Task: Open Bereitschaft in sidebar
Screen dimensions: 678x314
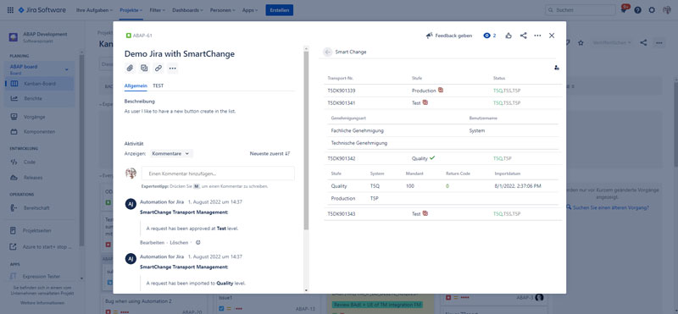Action: tap(39, 208)
